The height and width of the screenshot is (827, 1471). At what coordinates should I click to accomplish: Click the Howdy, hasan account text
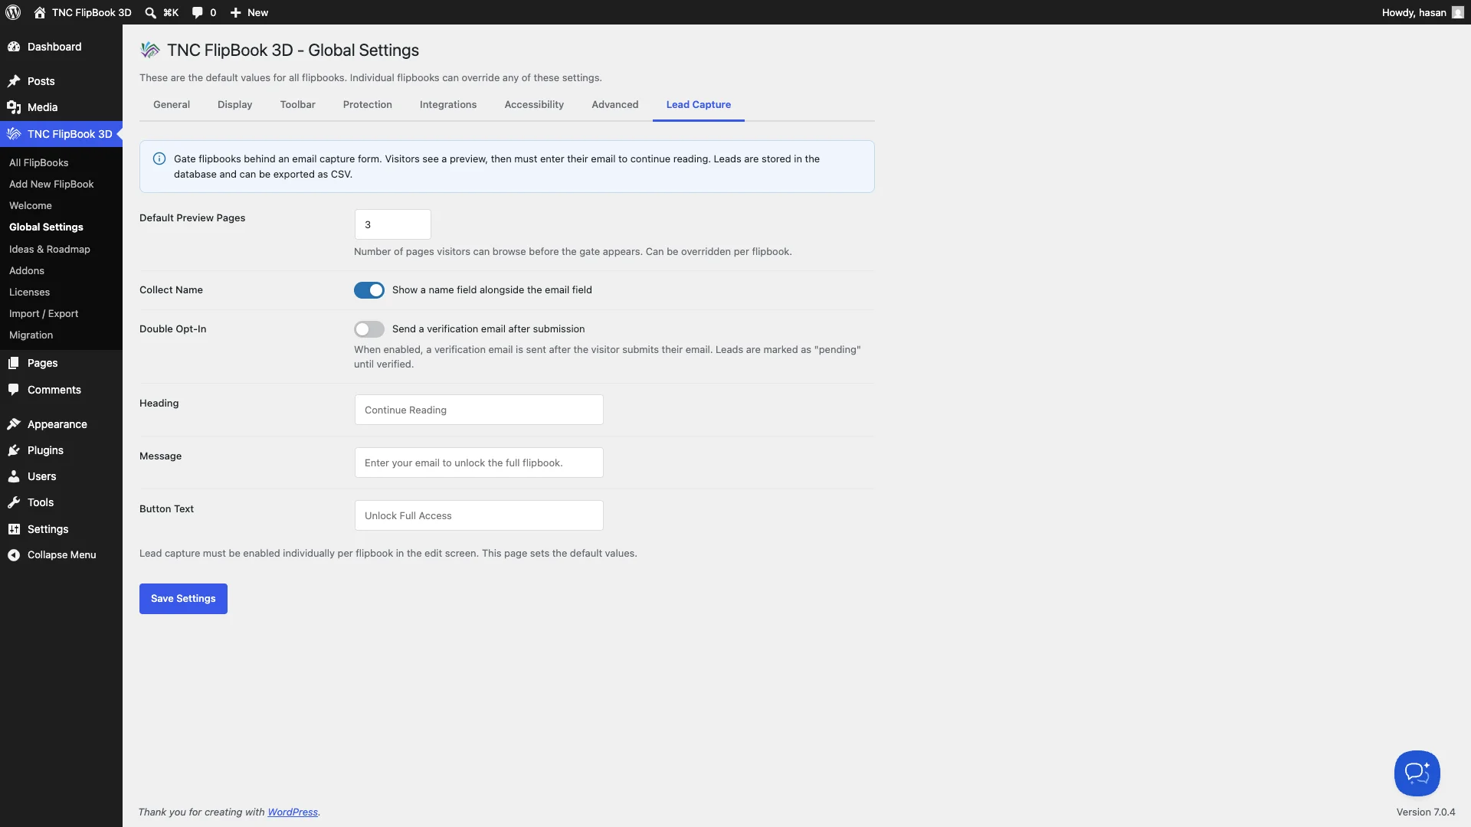coord(1414,12)
